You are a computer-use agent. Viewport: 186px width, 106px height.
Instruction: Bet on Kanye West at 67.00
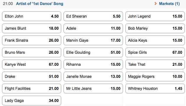click(32, 64)
